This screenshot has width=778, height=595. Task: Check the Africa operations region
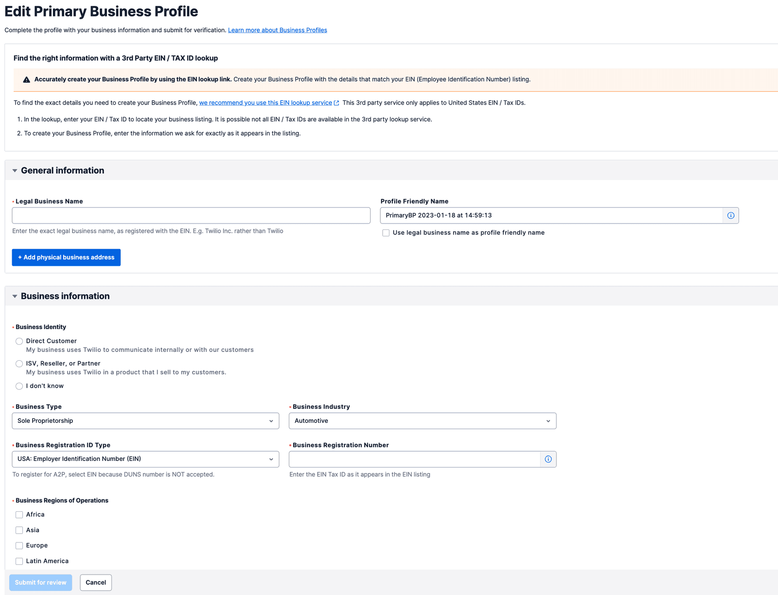19,514
